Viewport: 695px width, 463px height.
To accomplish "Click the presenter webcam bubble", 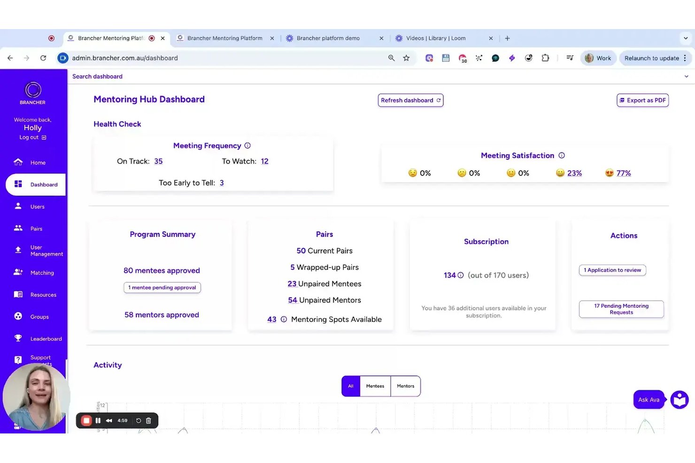I will pos(36,397).
